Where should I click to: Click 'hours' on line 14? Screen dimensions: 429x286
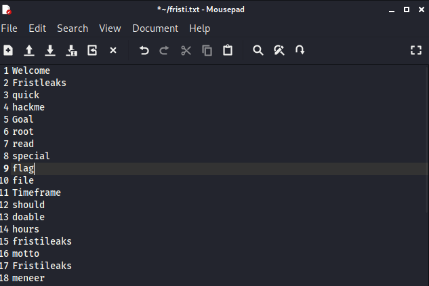point(26,229)
